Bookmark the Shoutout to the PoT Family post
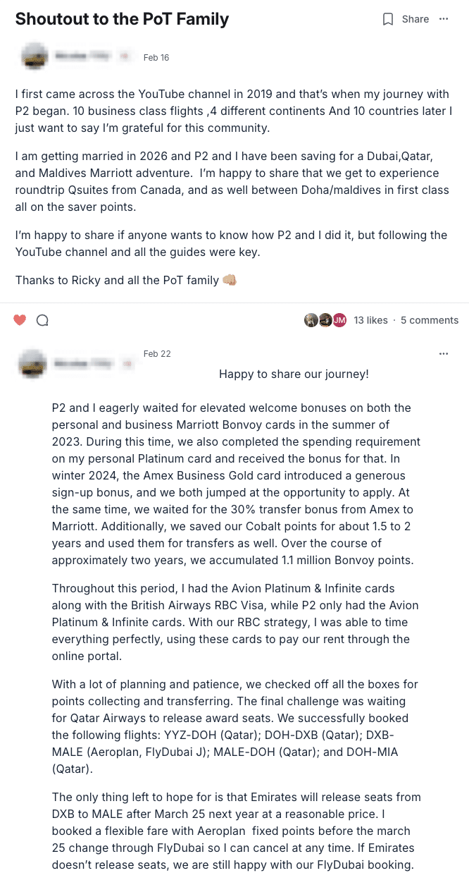 tap(387, 19)
